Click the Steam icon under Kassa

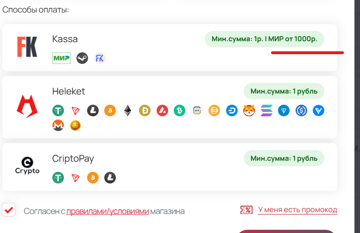click(x=82, y=58)
